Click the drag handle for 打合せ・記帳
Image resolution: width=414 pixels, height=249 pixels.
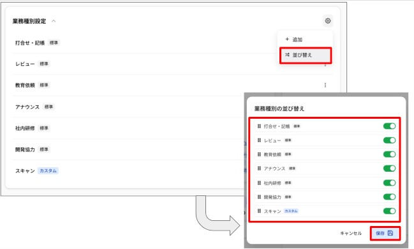[259, 126]
